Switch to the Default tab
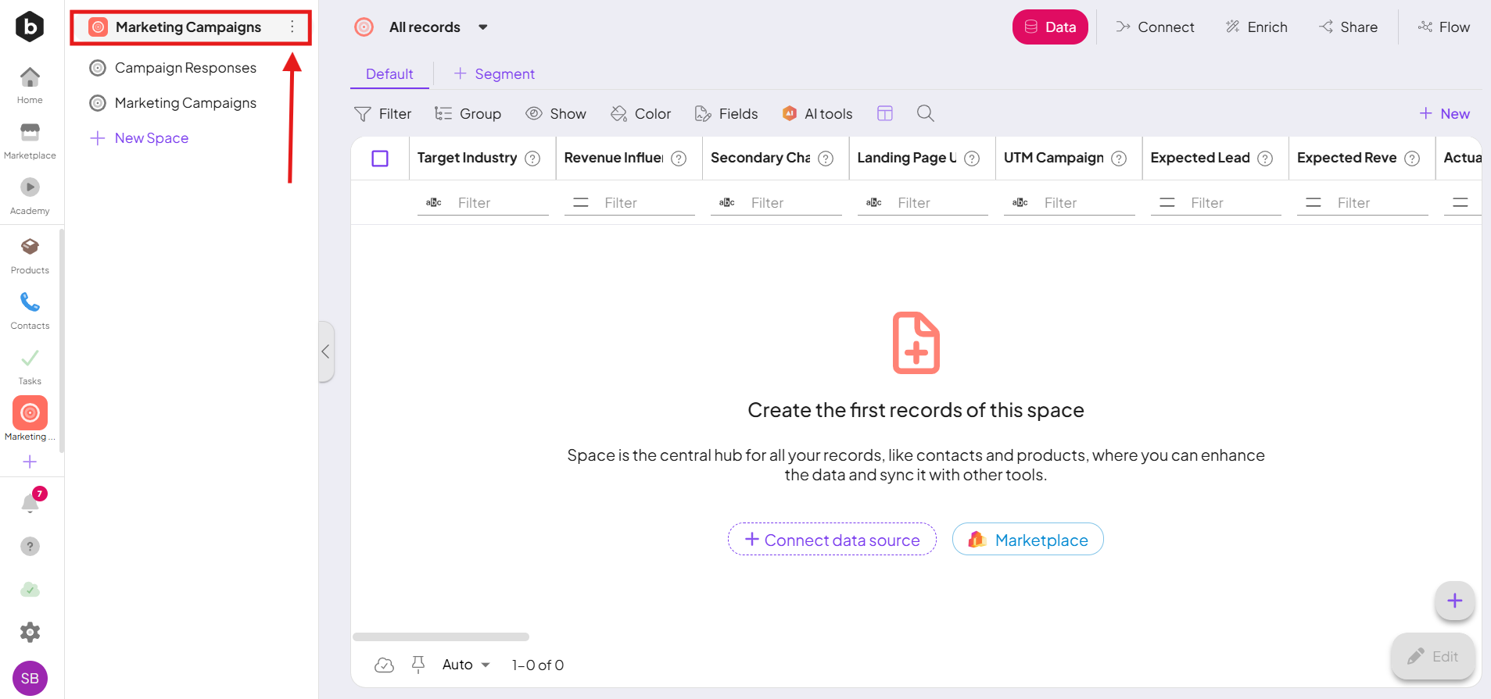Viewport: 1491px width, 699px height. [389, 74]
